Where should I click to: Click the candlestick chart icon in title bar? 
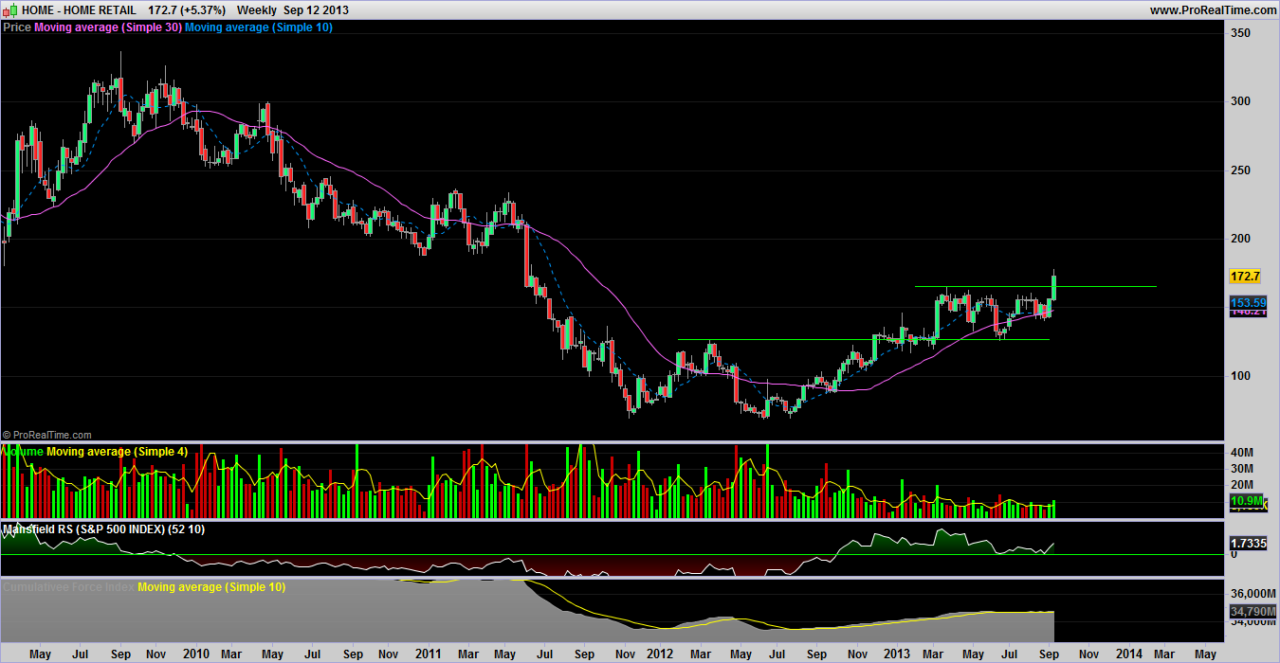tap(10, 9)
